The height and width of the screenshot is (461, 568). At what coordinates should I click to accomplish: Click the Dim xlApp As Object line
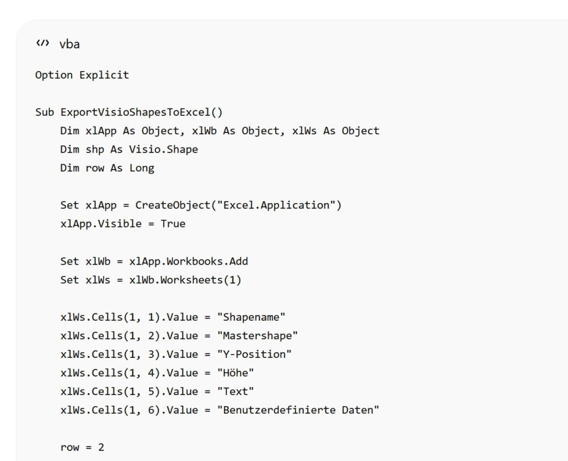pos(220,131)
